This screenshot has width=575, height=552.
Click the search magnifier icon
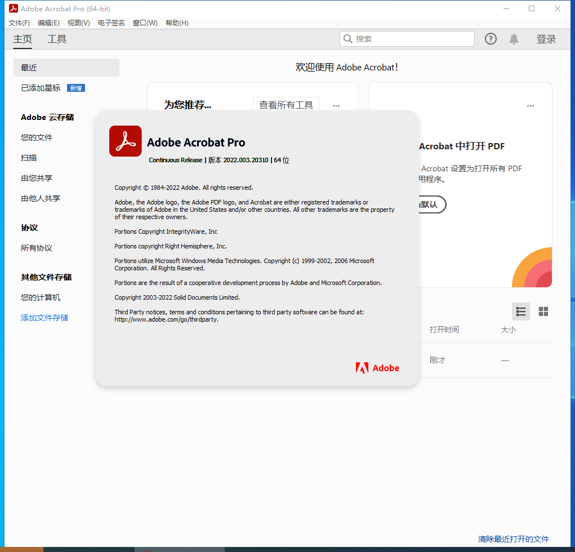(347, 39)
